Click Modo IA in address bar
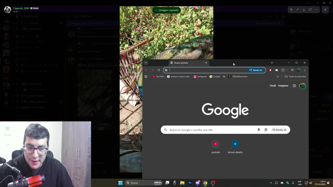 256,70
